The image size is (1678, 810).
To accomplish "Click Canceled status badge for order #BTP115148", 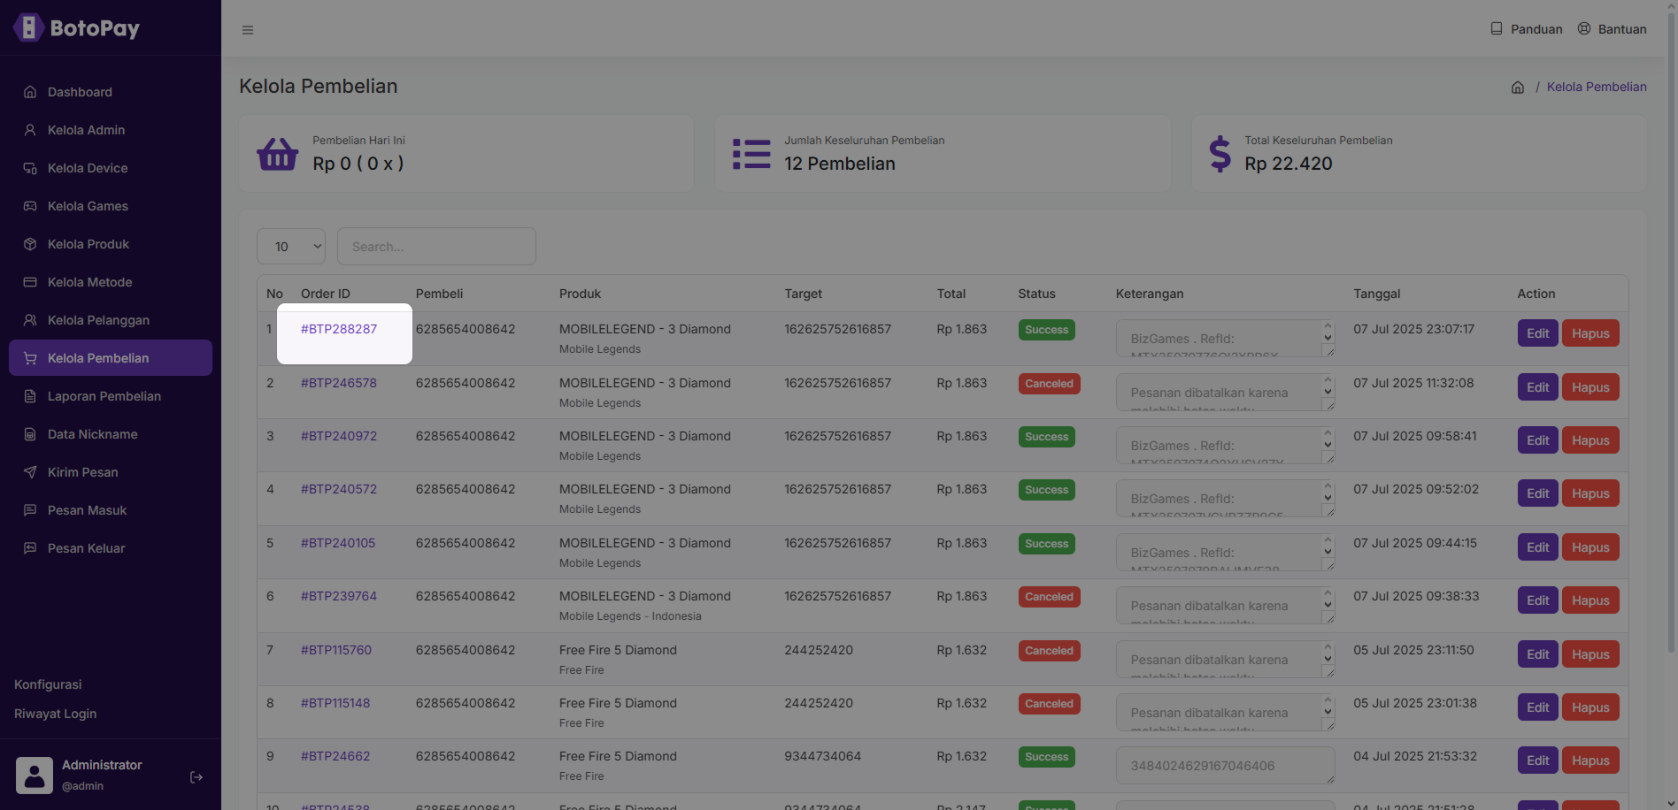I will point(1050,704).
